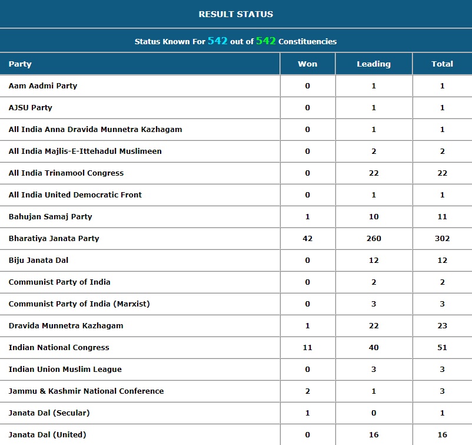This screenshot has width=472, height=445.
Task: Click Bharatiya Janata Party won value 42
Action: pos(307,239)
